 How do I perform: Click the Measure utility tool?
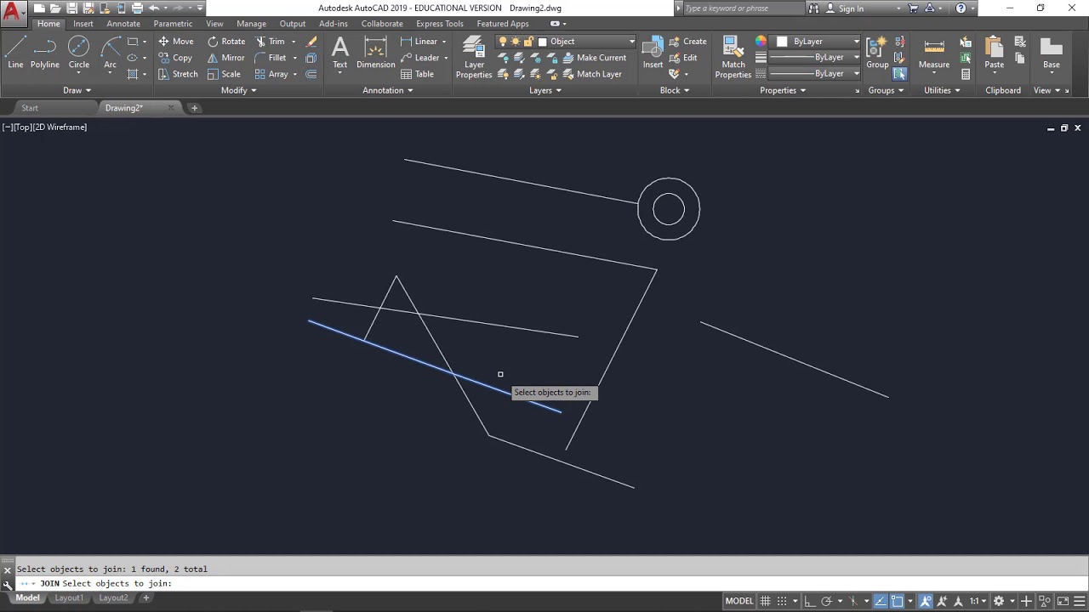pos(933,52)
